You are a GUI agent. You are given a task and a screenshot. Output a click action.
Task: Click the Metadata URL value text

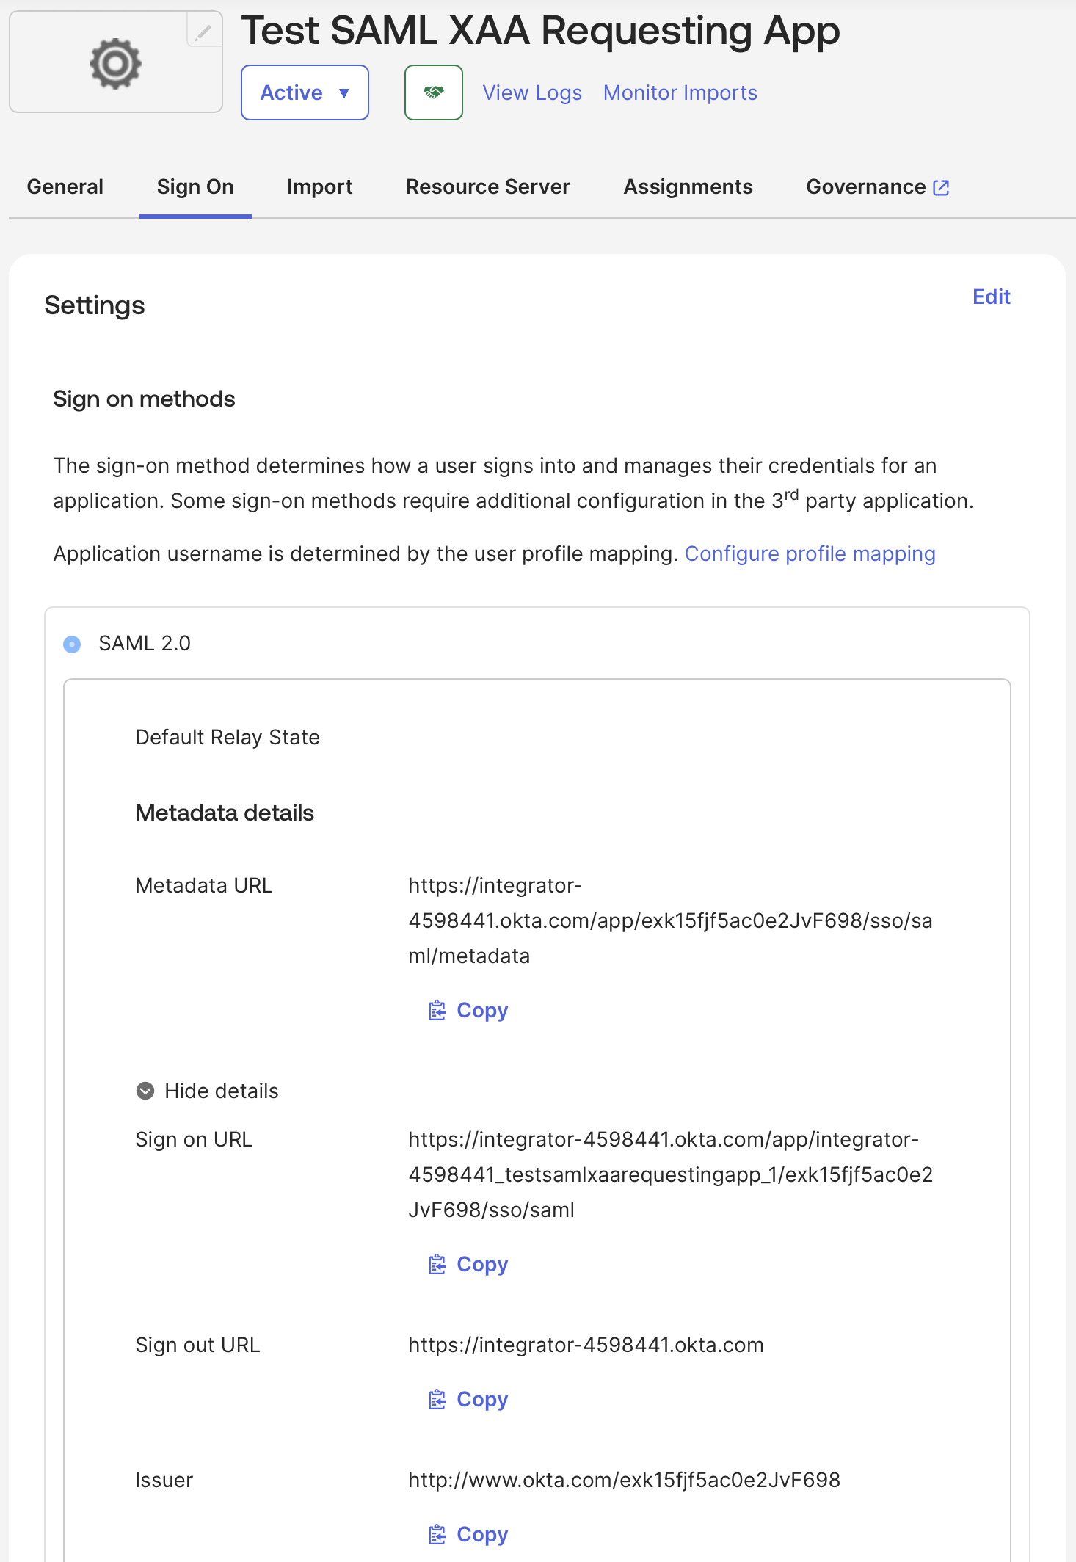670,920
